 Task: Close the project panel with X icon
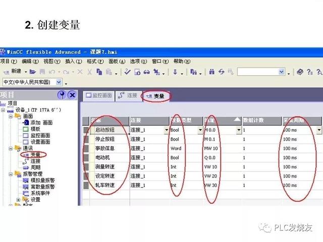pyautogui.click(x=72, y=95)
